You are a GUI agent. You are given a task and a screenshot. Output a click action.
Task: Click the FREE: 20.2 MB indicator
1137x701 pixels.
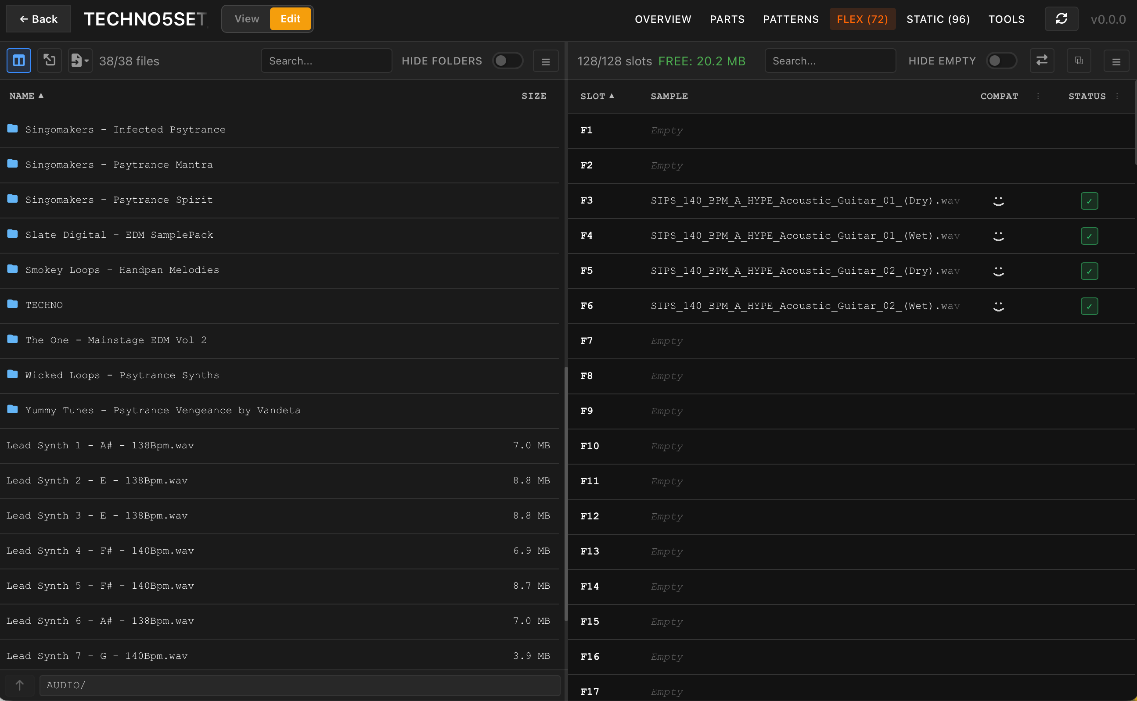pyautogui.click(x=702, y=61)
